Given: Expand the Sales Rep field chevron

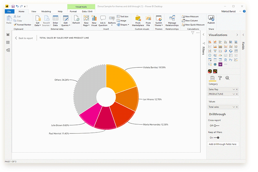Looking at the screenshot, I should pyautogui.click(x=234, y=89).
